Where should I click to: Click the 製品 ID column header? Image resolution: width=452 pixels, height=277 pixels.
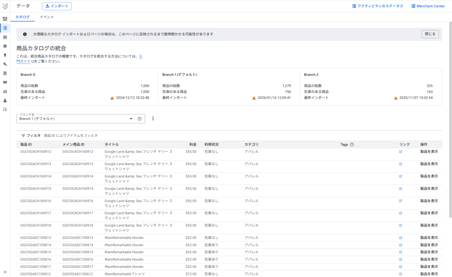26,145
